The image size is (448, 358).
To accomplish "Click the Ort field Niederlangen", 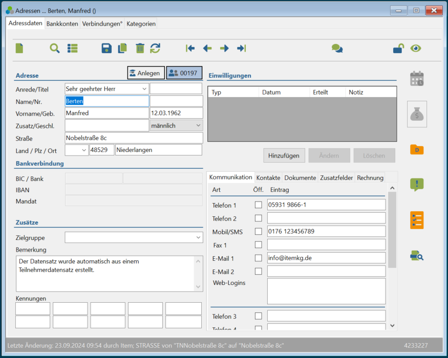I will coord(159,150).
